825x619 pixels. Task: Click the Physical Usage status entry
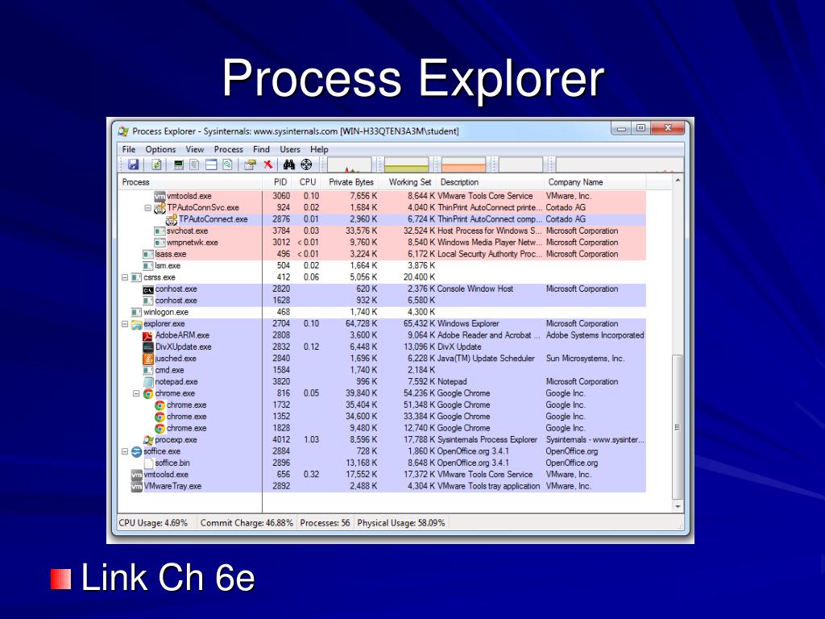(401, 523)
